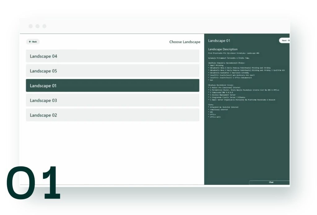Select the highlighted Landscape 01 row
This screenshot has height=215, width=317.
click(x=113, y=85)
